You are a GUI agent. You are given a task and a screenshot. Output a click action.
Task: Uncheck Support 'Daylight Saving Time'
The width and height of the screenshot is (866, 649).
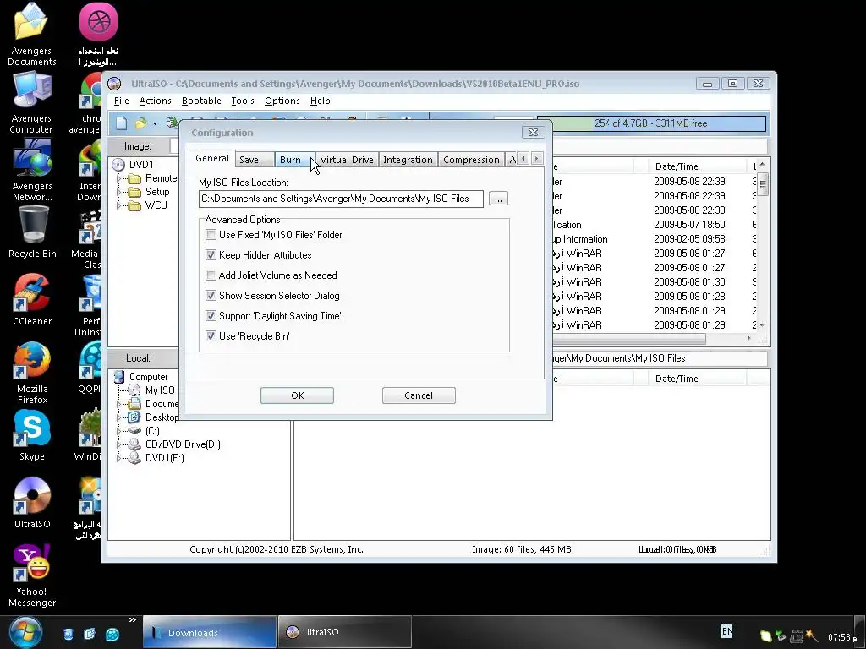(x=211, y=316)
